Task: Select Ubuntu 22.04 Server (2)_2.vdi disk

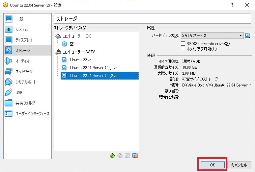Action: [x=100, y=76]
